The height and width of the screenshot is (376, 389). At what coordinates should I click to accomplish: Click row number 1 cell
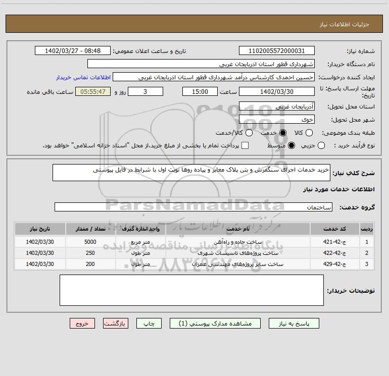pyautogui.click(x=367, y=242)
